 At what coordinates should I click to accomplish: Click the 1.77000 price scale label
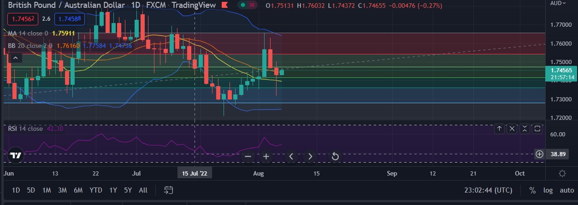(x=560, y=24)
